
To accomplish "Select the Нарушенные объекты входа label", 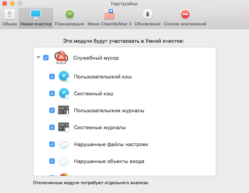I will coord(109,161).
